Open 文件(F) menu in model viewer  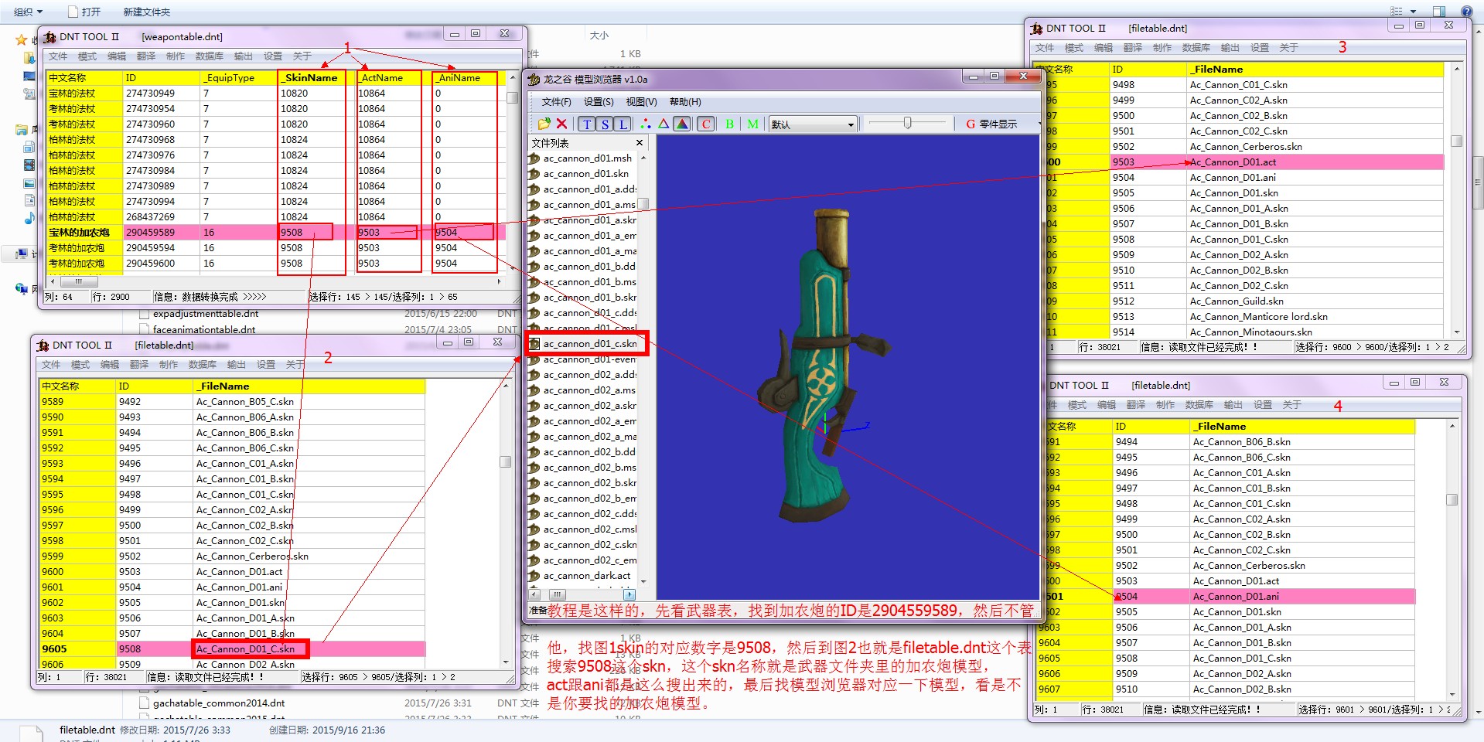click(556, 102)
